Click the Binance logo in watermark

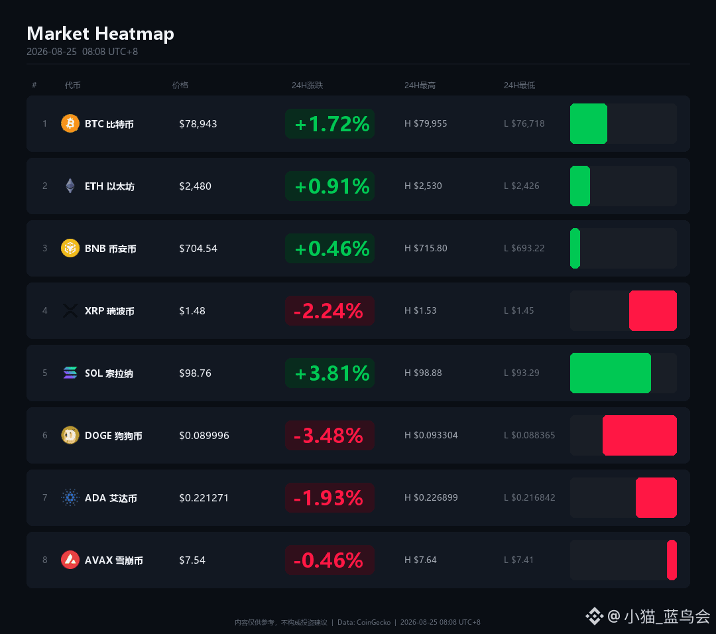595,616
